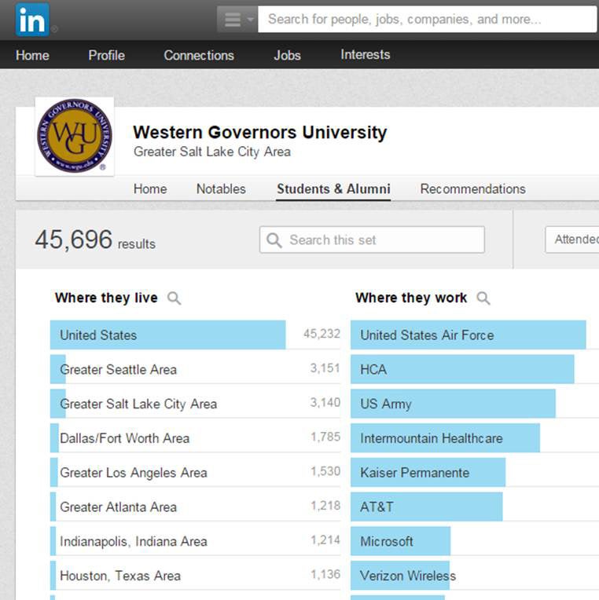Search within Where they live

[174, 298]
